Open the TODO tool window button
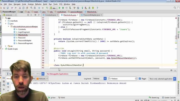 coord(62,98)
